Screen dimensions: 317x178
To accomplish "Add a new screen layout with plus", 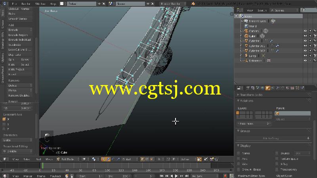I will (99, 4).
